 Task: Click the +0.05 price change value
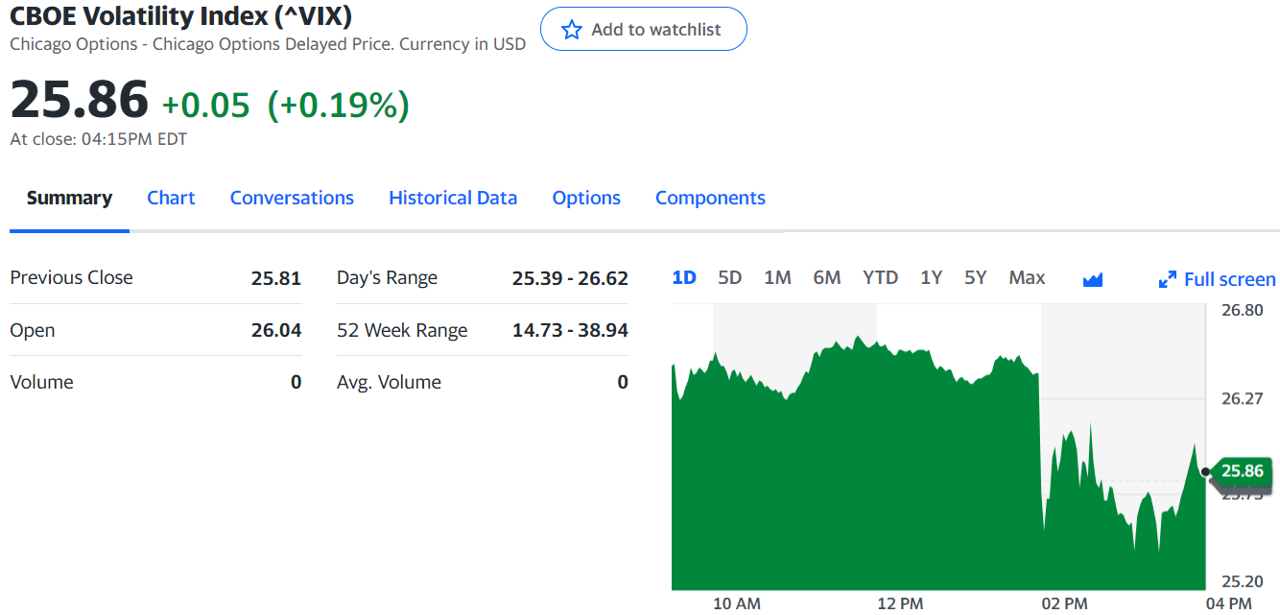click(x=205, y=105)
